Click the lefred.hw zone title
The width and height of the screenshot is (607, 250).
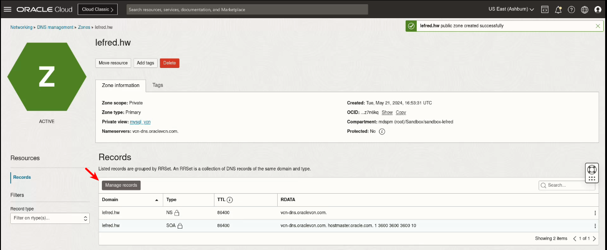[113, 43]
